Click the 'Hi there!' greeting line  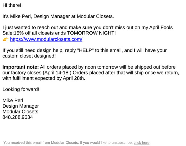pos(12,5)
